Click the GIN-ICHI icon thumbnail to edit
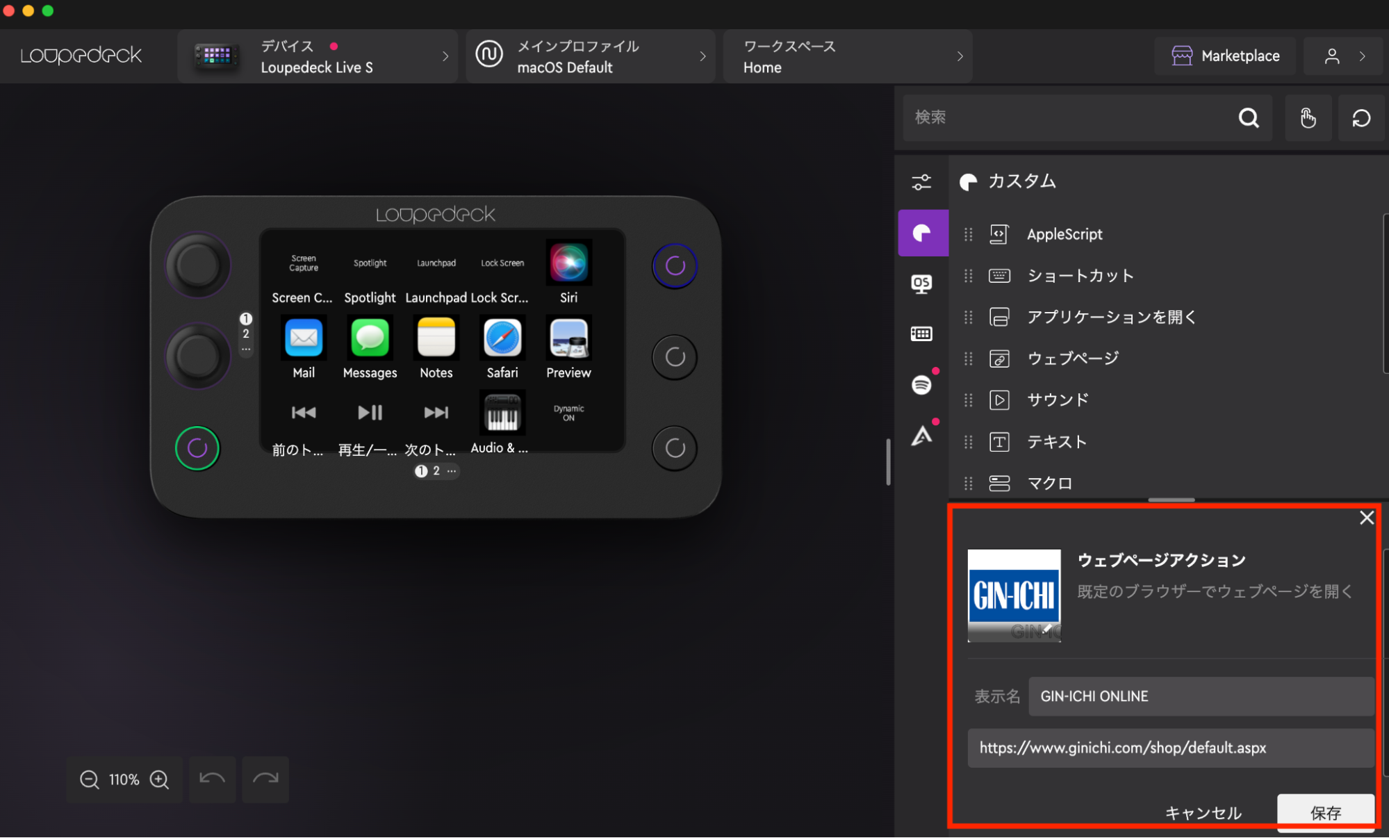This screenshot has width=1389, height=838. coord(1014,596)
